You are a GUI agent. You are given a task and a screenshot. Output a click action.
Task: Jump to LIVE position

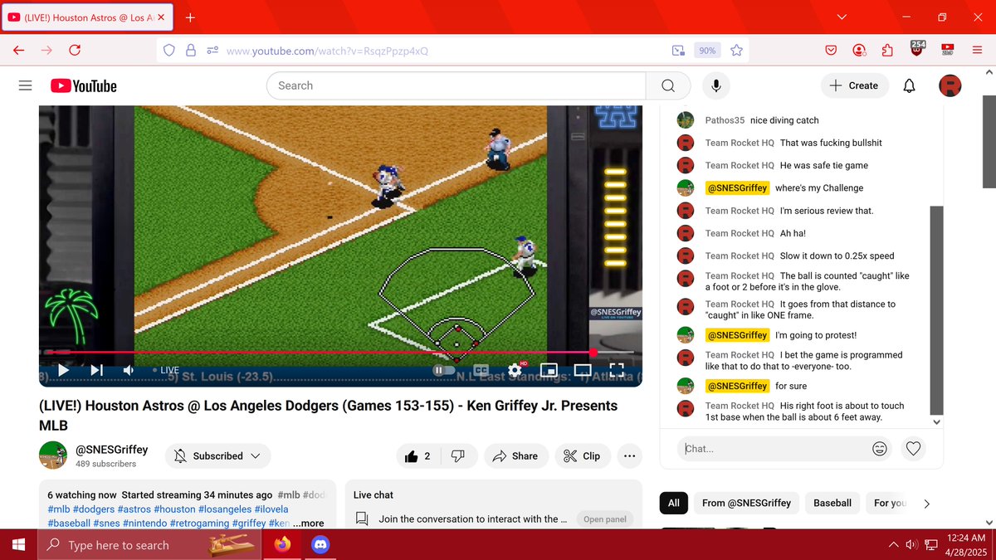[166, 370]
